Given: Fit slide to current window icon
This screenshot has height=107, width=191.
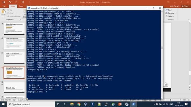Looking at the screenshot, I should [189, 100].
